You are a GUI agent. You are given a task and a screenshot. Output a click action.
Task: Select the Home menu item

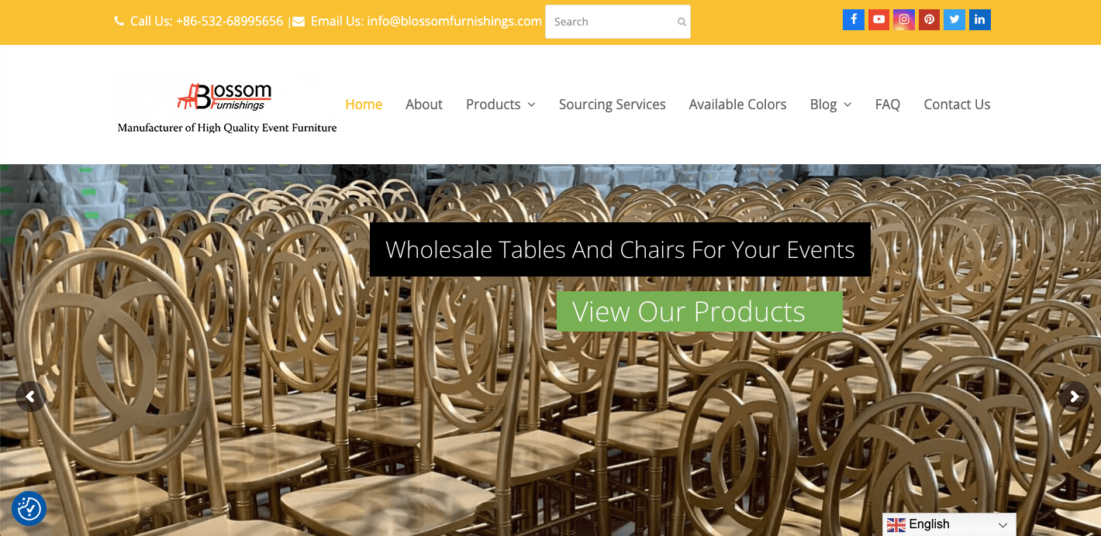coord(364,105)
